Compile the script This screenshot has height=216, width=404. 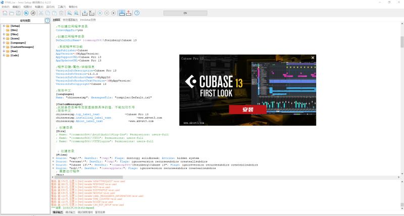[x=85, y=13]
